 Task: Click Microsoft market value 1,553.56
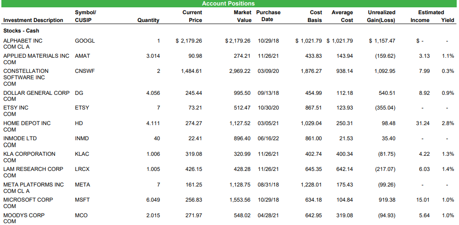[x=240, y=200]
